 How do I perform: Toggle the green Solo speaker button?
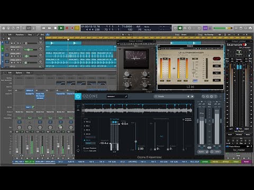pyautogui.click(x=180, y=28)
